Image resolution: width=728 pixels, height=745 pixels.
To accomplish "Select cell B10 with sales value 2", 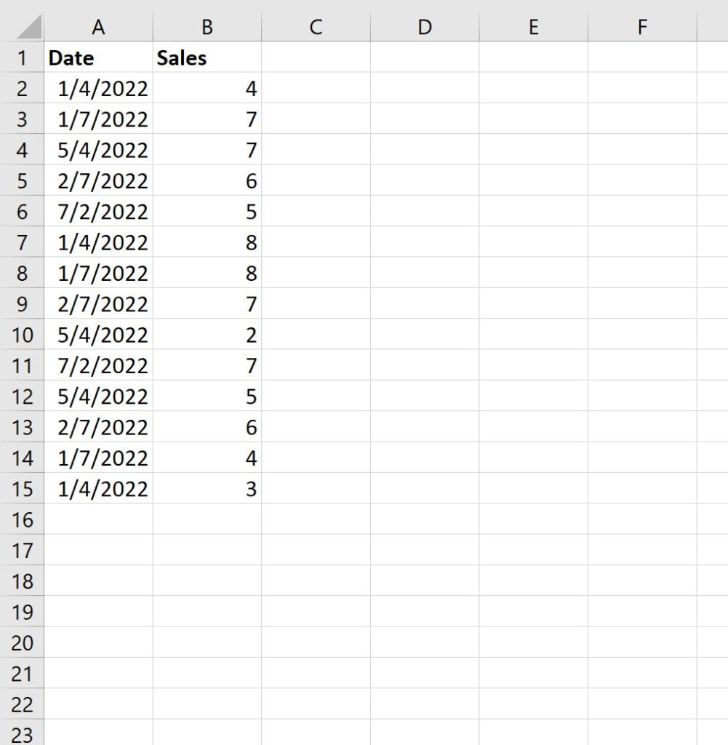I will (x=207, y=335).
